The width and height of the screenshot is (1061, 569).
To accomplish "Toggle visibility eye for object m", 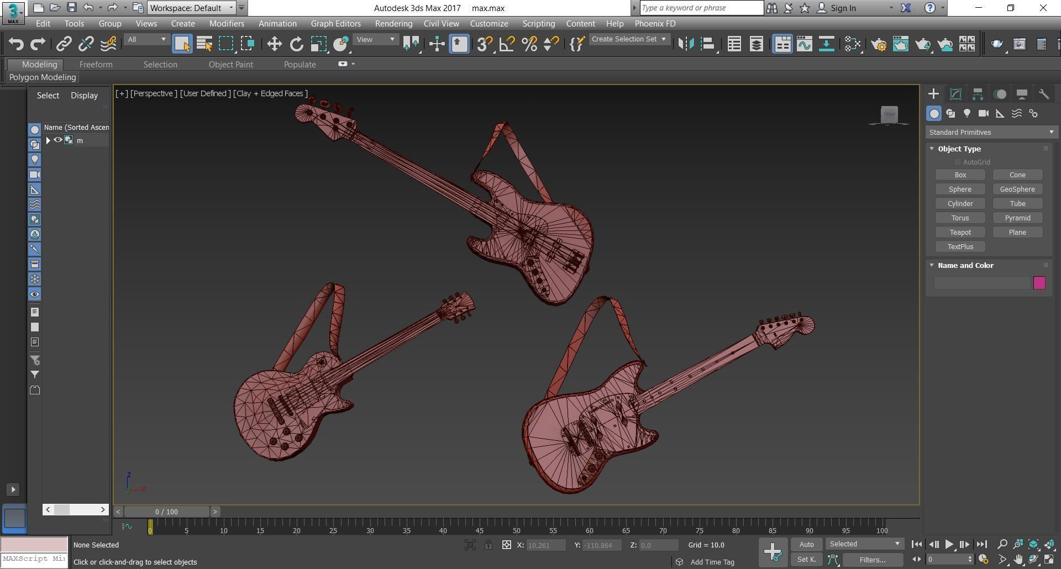I will 58,140.
